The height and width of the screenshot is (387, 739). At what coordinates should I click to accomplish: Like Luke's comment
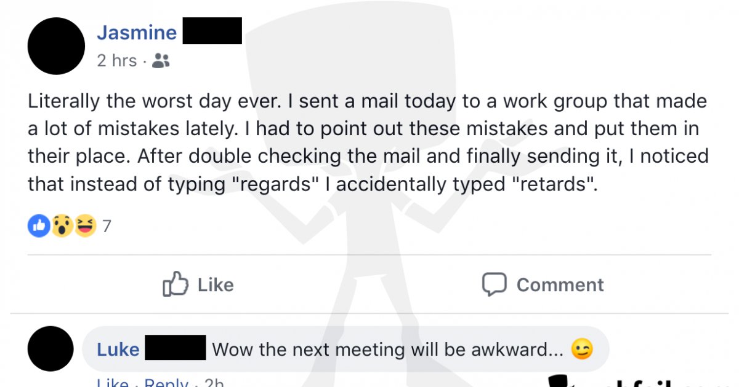[112, 382]
